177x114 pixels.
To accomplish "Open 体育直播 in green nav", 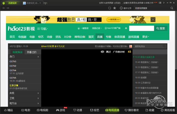I will click(x=120, y=37).
